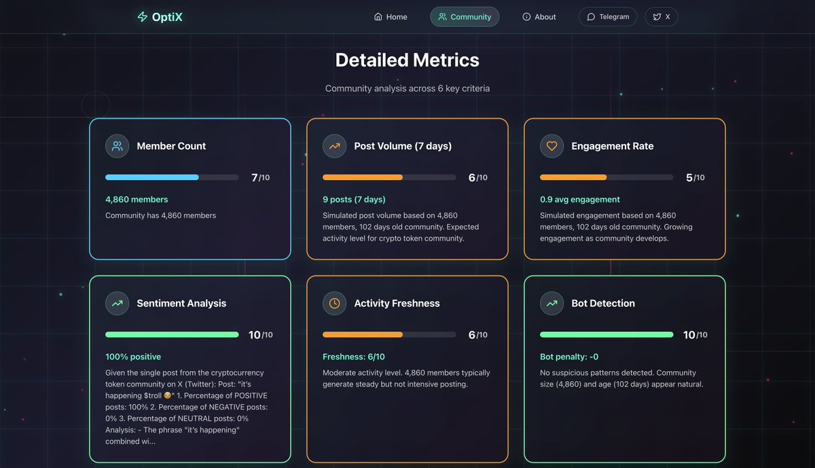The width and height of the screenshot is (815, 468).
Task: Select the Member Count people icon
Action: 117,145
